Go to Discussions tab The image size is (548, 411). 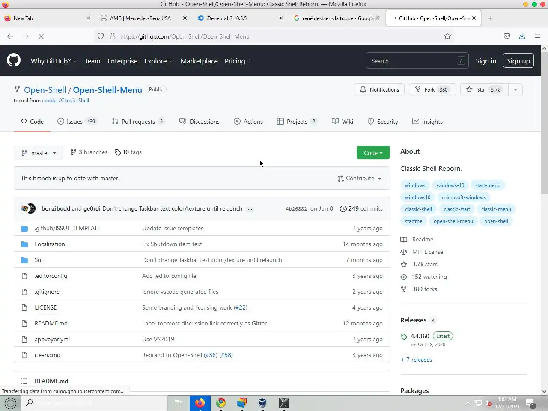[x=200, y=122]
